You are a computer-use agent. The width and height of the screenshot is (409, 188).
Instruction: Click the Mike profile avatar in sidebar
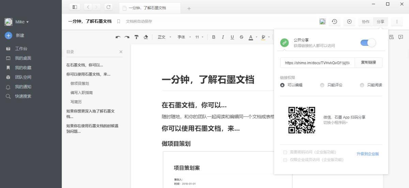point(9,22)
